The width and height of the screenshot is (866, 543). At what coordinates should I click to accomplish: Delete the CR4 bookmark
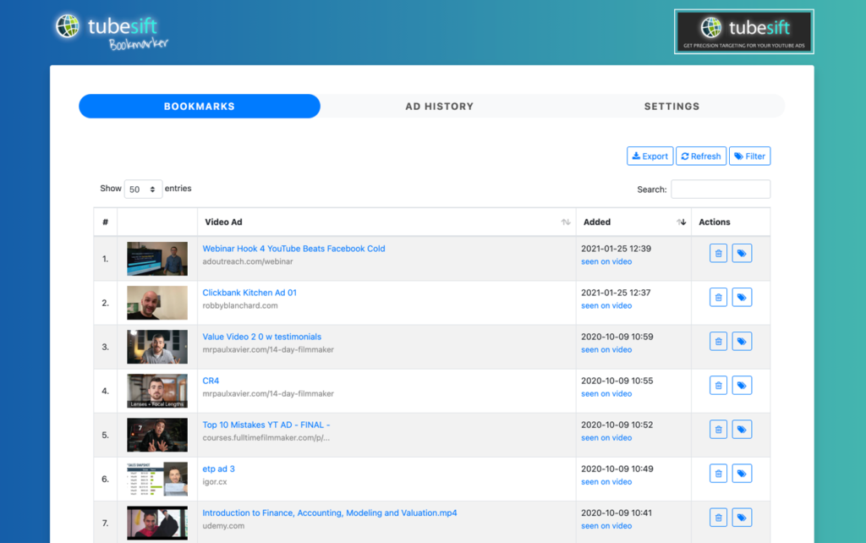(x=718, y=386)
